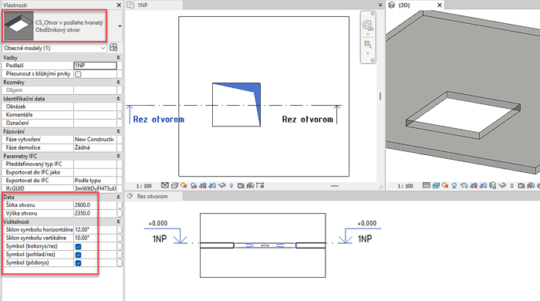This screenshot has width=540, height=301.
Task: Click Reveal Hidden Elements lightbulb in 1NP view
Action: 231,186
